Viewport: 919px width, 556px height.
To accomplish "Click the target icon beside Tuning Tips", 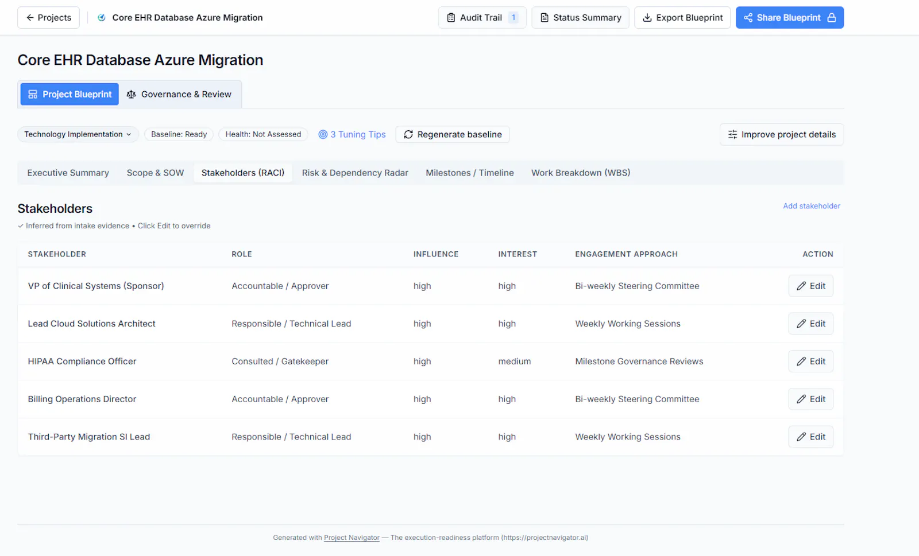I will coord(323,134).
